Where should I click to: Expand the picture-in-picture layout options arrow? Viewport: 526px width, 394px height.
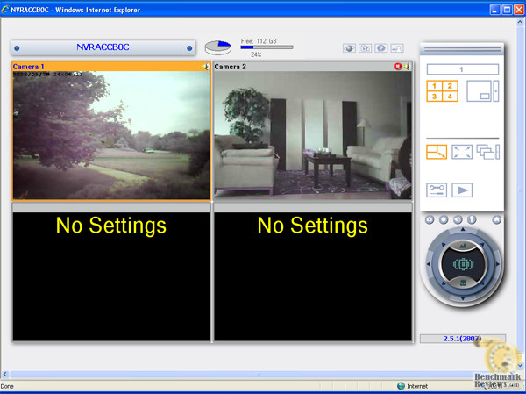point(496,91)
